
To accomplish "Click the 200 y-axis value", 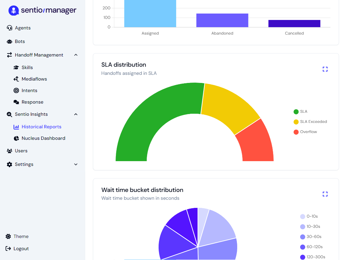I will click(106, 8).
